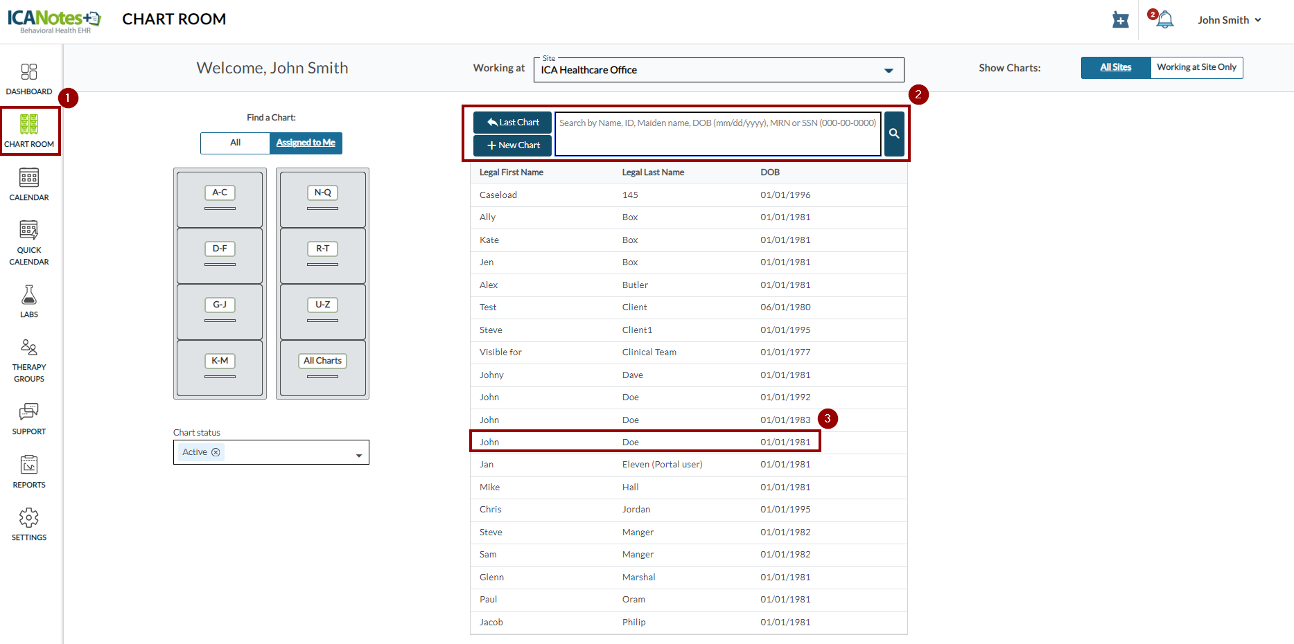
Task: Select the Assigned to Me toggle
Action: (x=306, y=143)
